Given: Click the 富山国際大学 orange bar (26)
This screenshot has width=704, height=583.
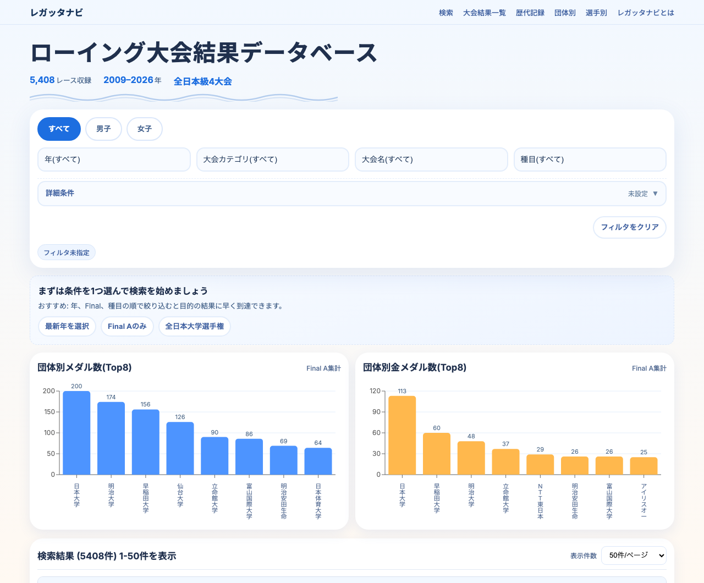Looking at the screenshot, I should tap(609, 466).
